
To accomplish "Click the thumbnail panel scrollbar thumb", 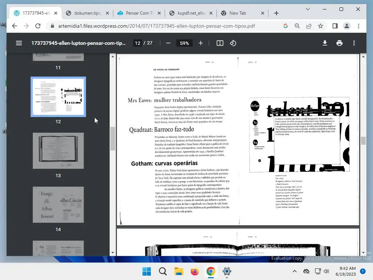I will click(x=113, y=139).
